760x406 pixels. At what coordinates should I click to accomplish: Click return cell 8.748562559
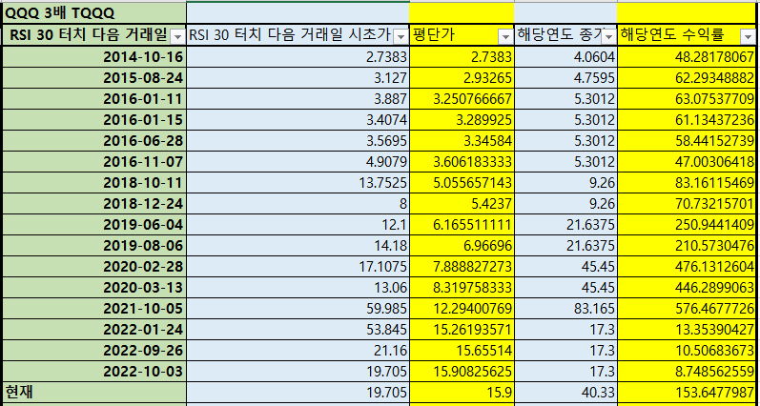pos(687,372)
